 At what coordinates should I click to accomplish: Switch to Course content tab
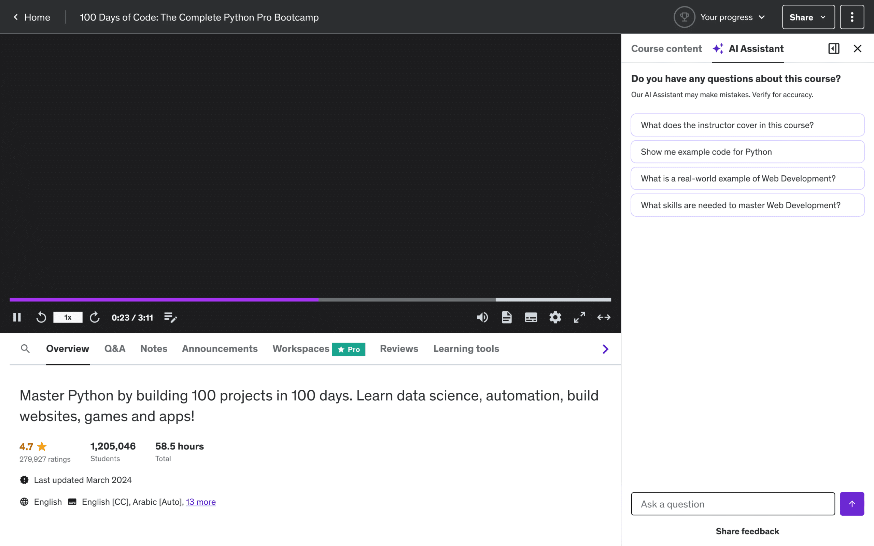coord(666,48)
